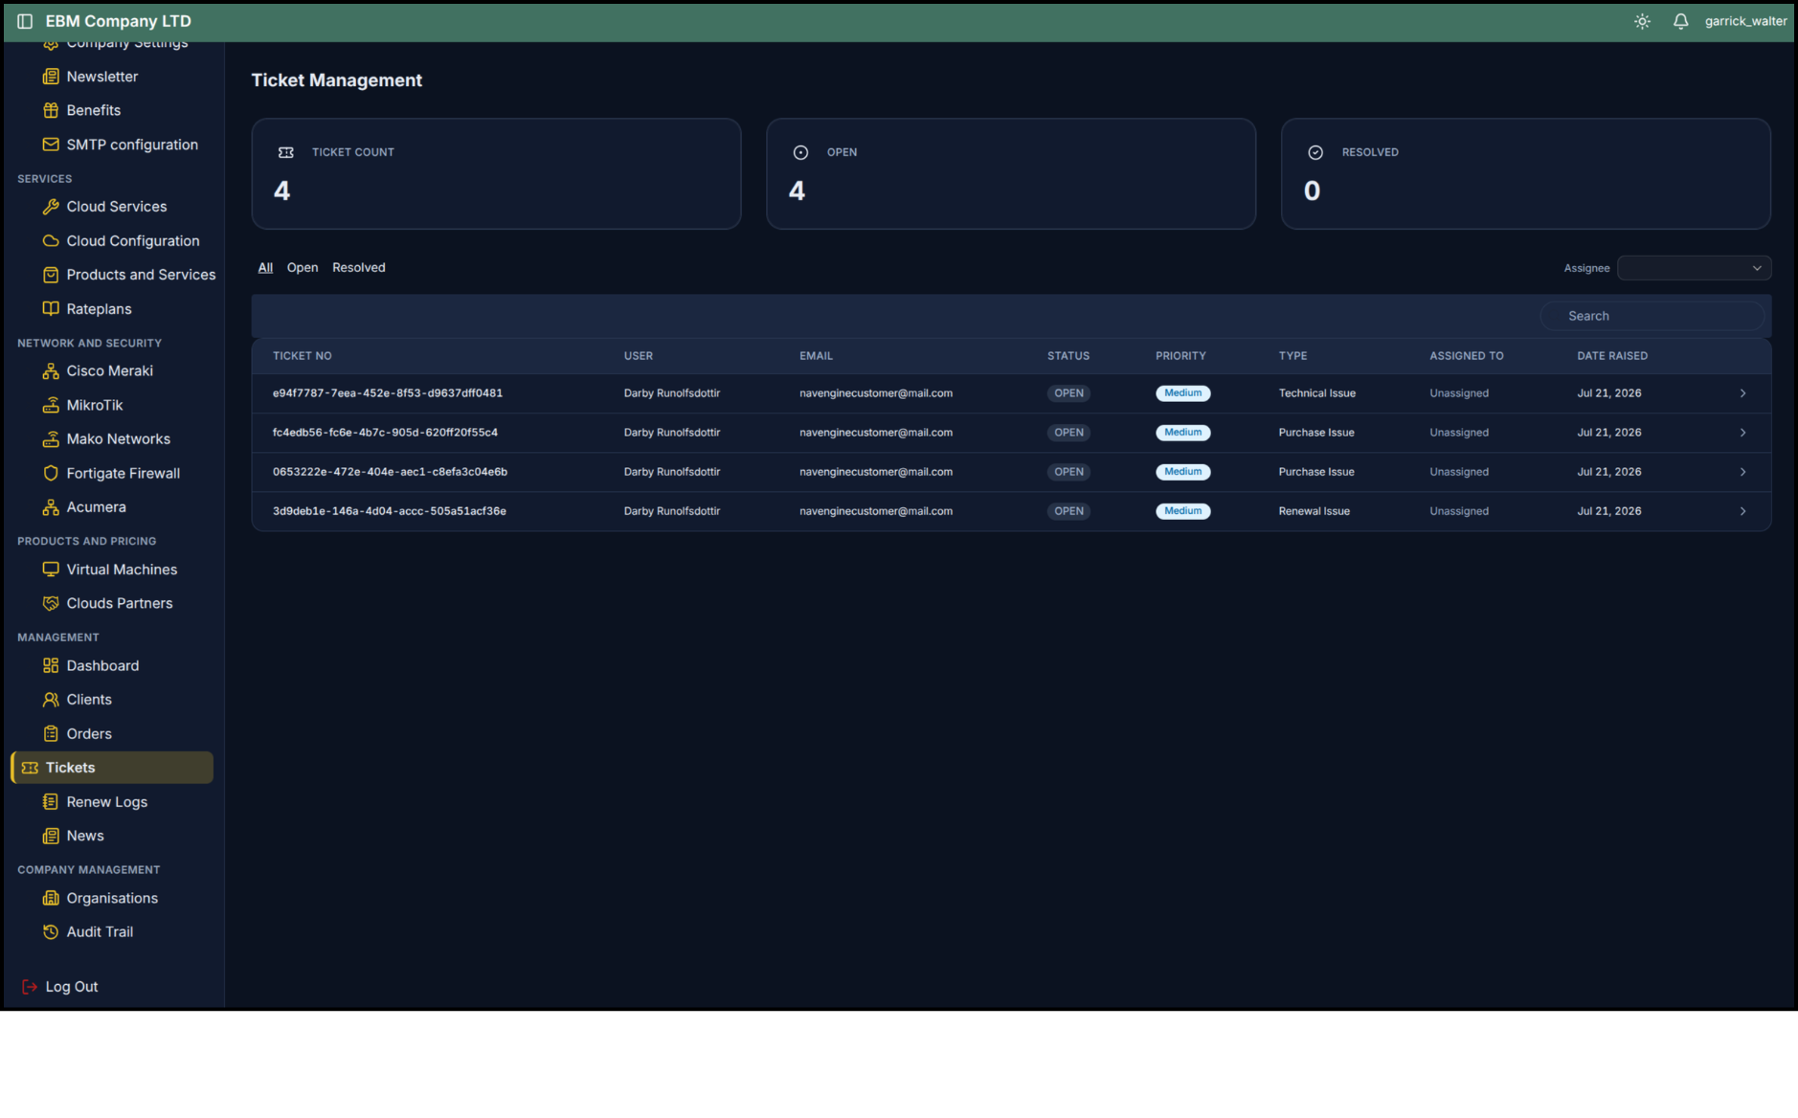Click Medium priority badge of Renewal Issue ticket
Image resolution: width=1798 pixels, height=1118 pixels.
[x=1183, y=511]
